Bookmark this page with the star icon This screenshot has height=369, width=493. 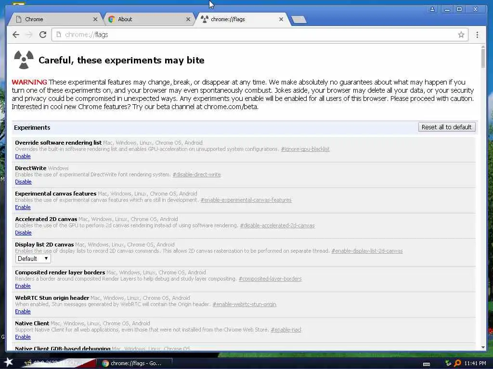(x=461, y=35)
